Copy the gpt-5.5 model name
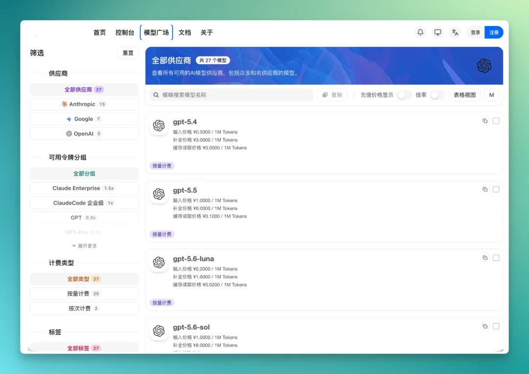Screen dimensions: 529x374 [x=485, y=189]
